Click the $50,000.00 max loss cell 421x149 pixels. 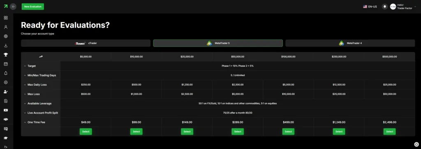click(x=390, y=94)
